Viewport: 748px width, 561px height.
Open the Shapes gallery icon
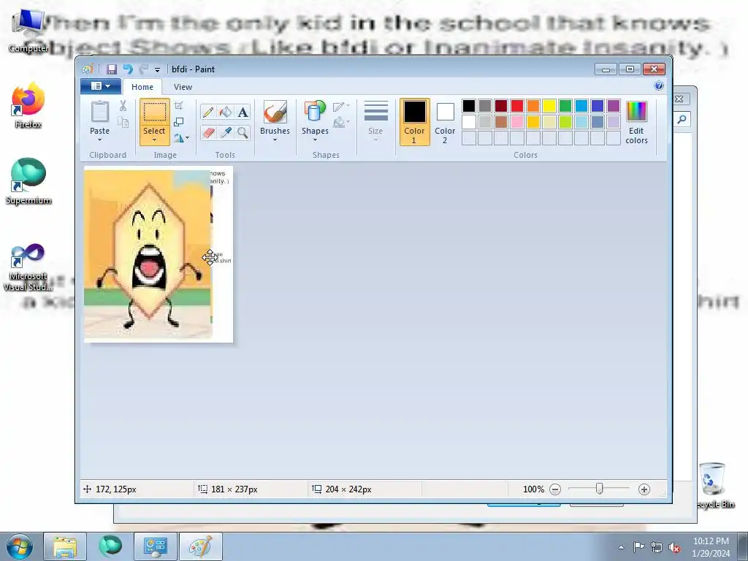(x=315, y=112)
